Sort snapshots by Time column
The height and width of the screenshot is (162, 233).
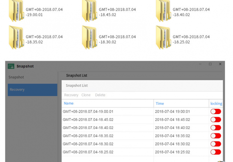click(160, 104)
